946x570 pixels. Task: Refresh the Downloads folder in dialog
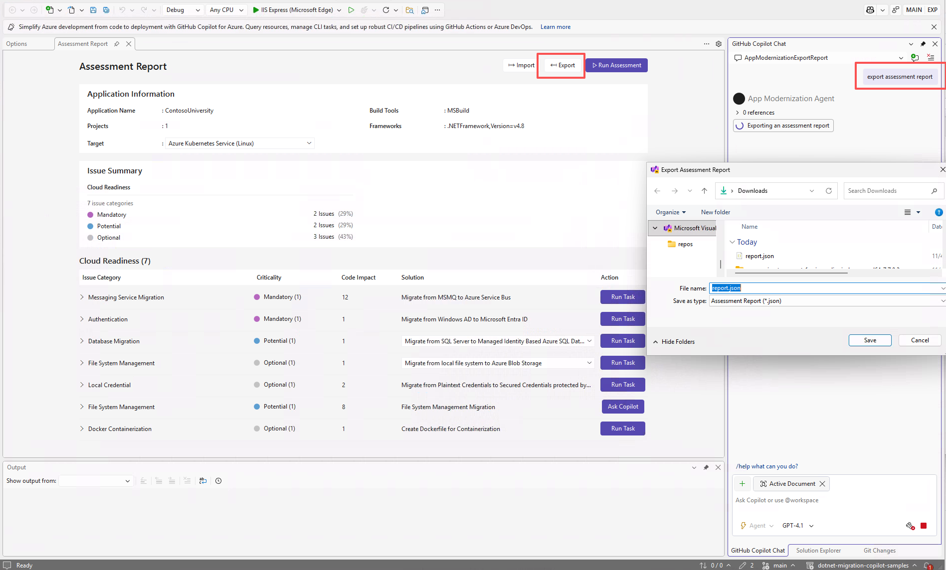[829, 191]
